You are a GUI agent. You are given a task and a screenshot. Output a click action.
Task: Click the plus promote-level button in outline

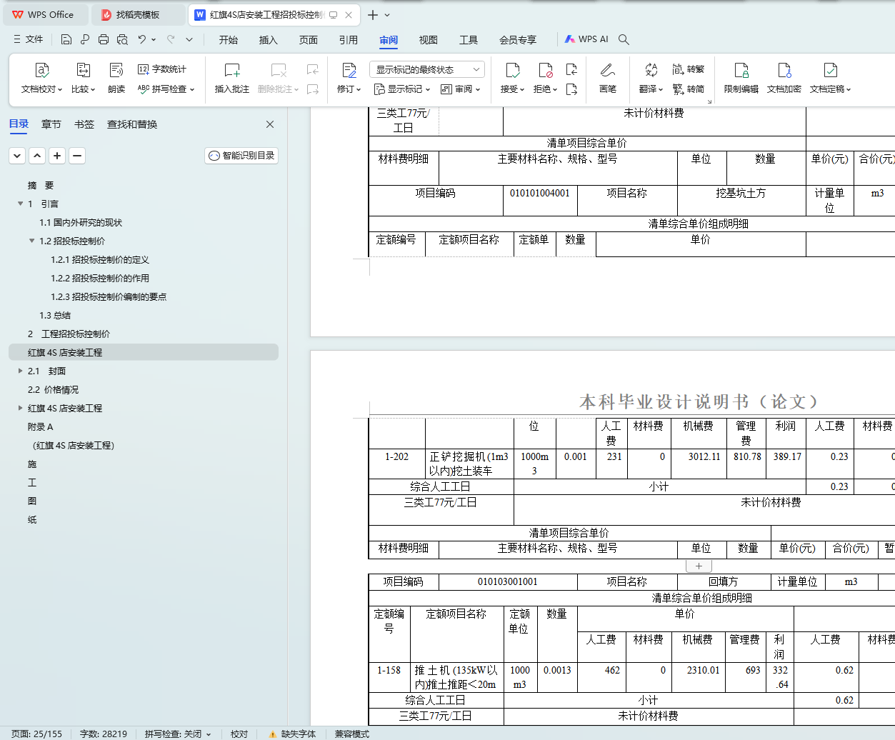(57, 156)
